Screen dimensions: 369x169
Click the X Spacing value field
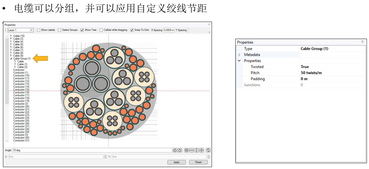click(x=169, y=30)
